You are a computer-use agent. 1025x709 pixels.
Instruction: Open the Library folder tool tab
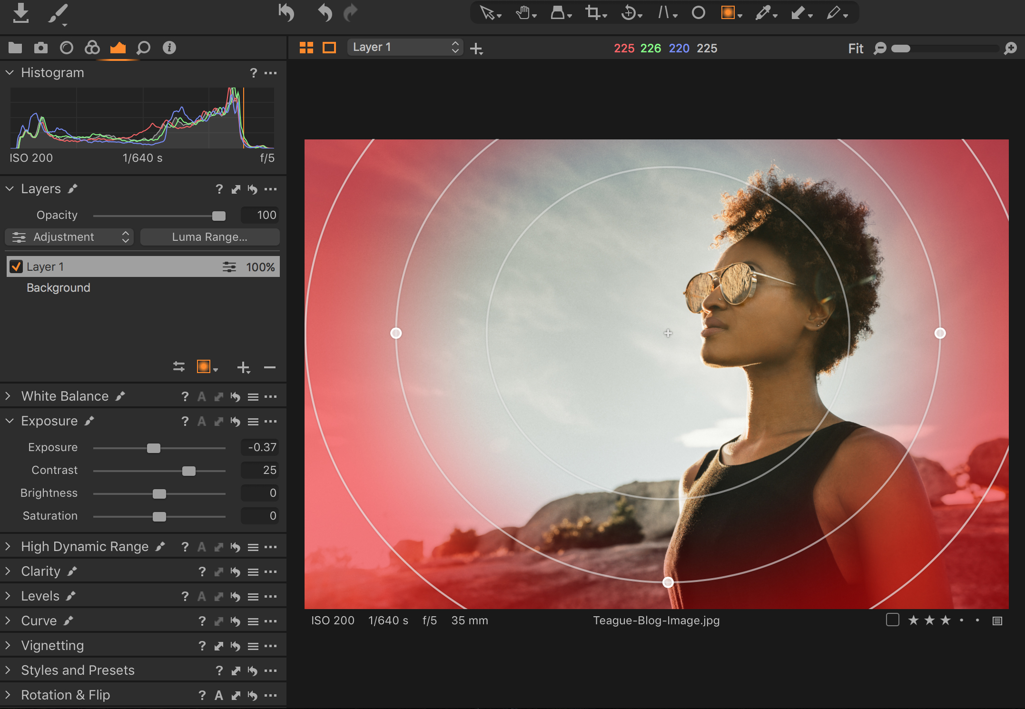tap(15, 48)
